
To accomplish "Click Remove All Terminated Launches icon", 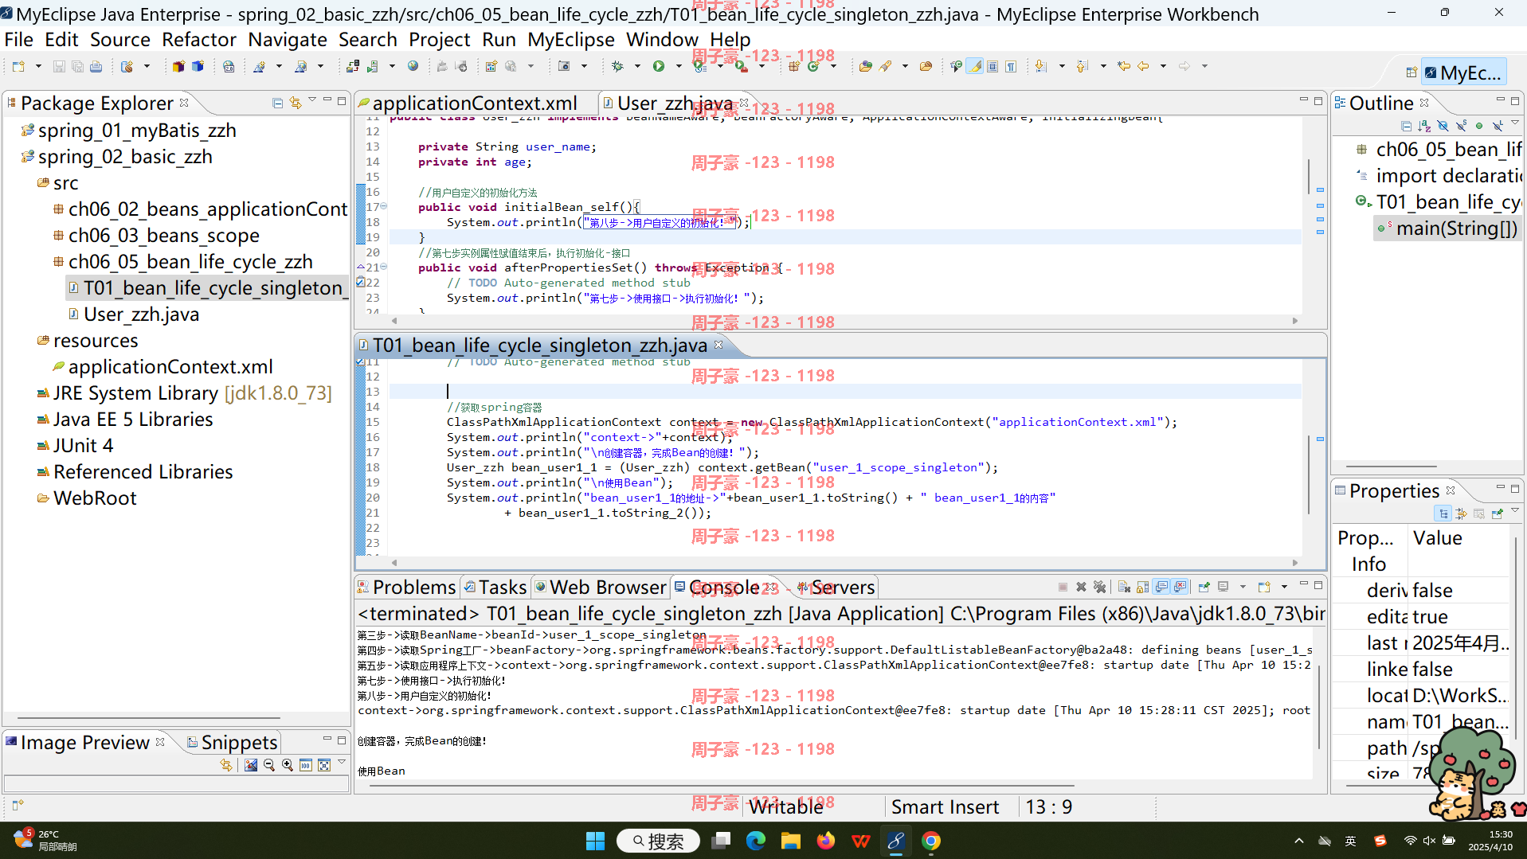I will [x=1100, y=588].
